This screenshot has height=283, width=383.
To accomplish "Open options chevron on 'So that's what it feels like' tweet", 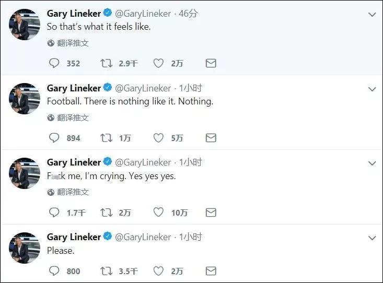I will (372, 15).
